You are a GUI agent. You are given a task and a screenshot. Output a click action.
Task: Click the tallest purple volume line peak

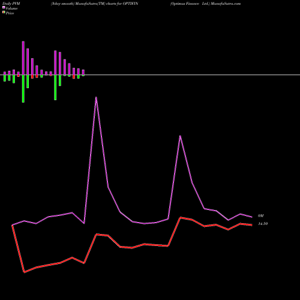(x=96, y=98)
